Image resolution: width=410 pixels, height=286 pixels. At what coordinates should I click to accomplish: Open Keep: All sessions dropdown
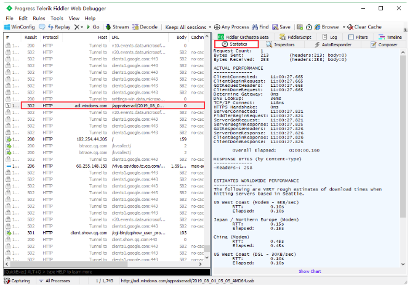point(188,27)
